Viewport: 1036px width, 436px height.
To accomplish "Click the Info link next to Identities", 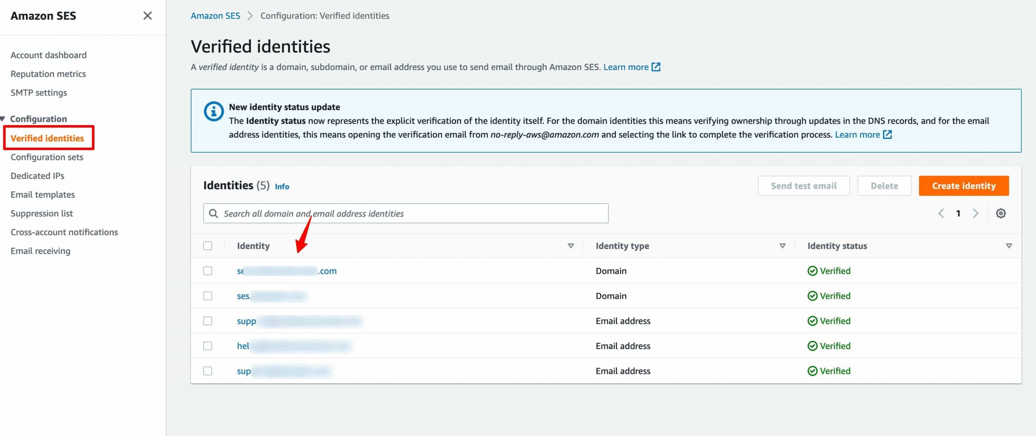I will (282, 186).
